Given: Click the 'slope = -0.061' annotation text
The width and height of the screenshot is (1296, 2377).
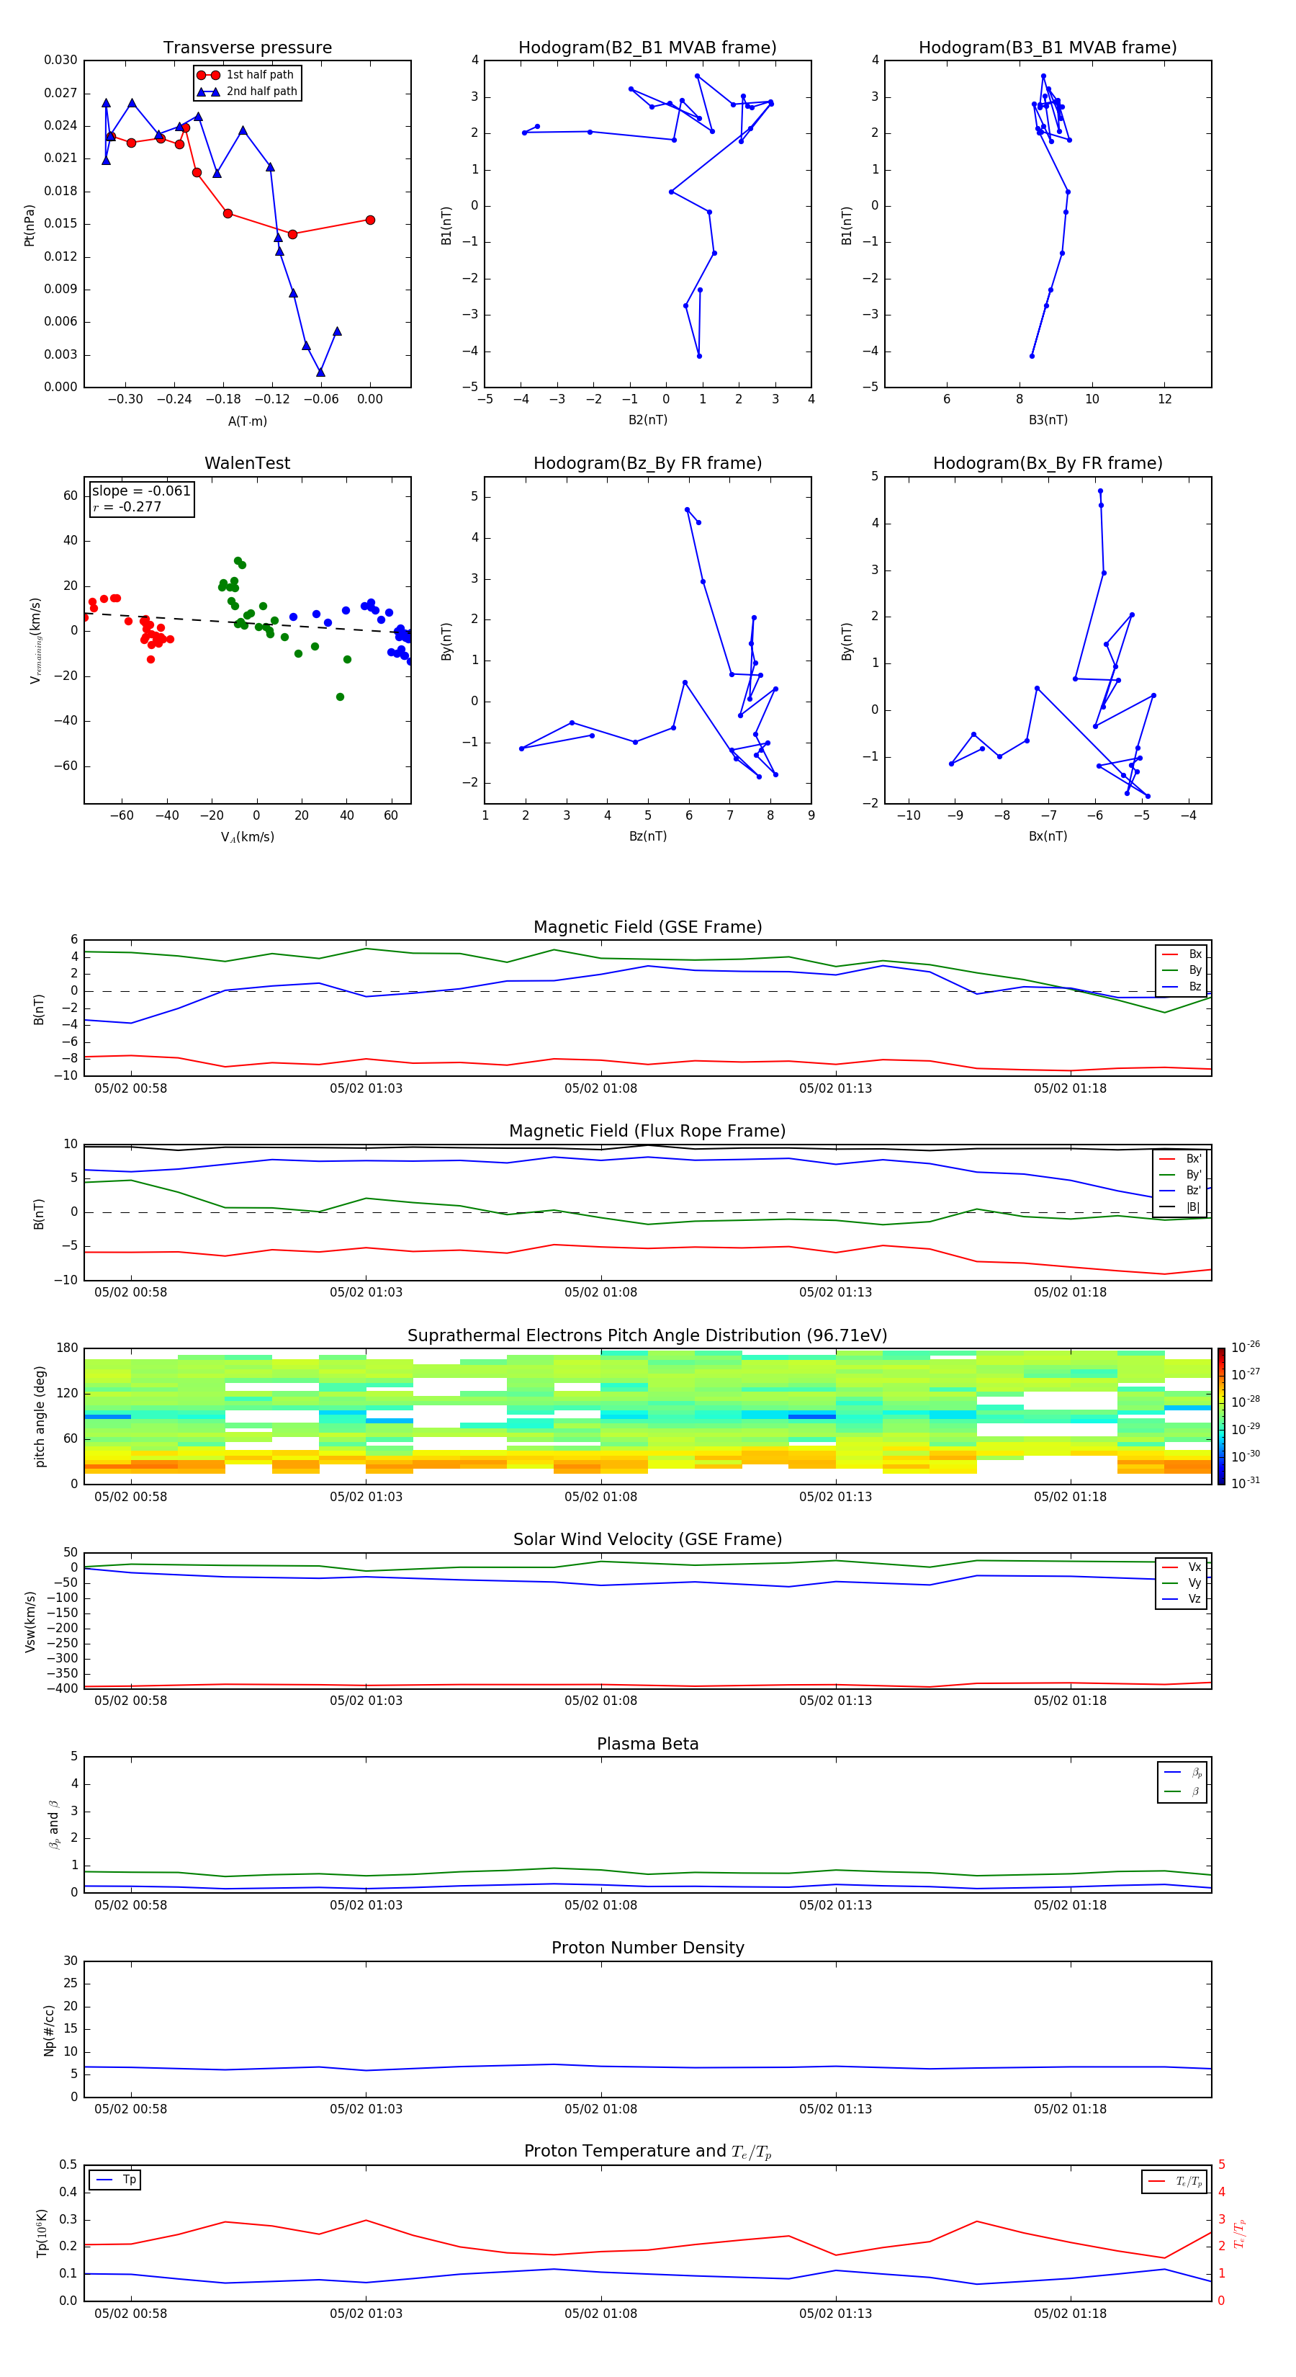Looking at the screenshot, I should tap(141, 491).
